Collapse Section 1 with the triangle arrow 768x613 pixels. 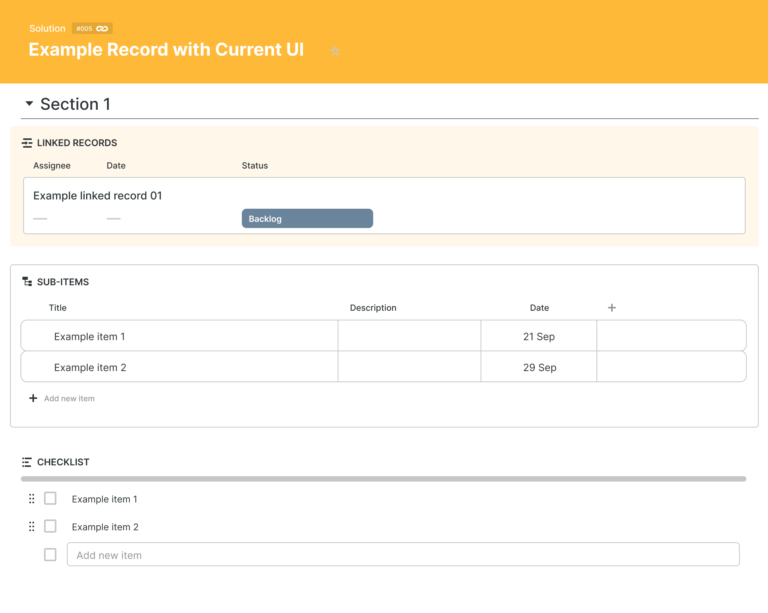point(29,104)
